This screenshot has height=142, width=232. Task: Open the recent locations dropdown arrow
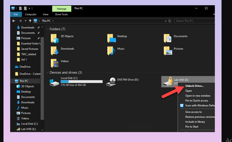26,21
